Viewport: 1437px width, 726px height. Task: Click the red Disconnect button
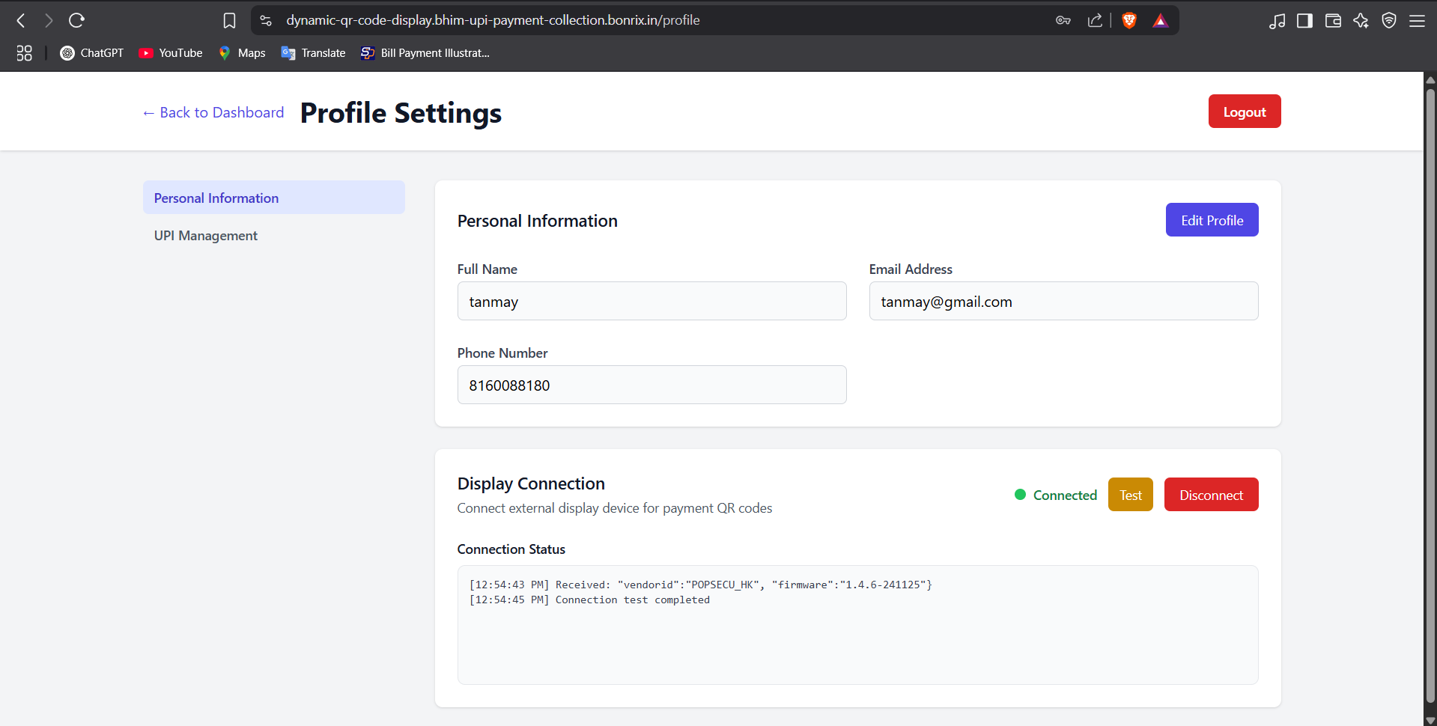point(1211,495)
